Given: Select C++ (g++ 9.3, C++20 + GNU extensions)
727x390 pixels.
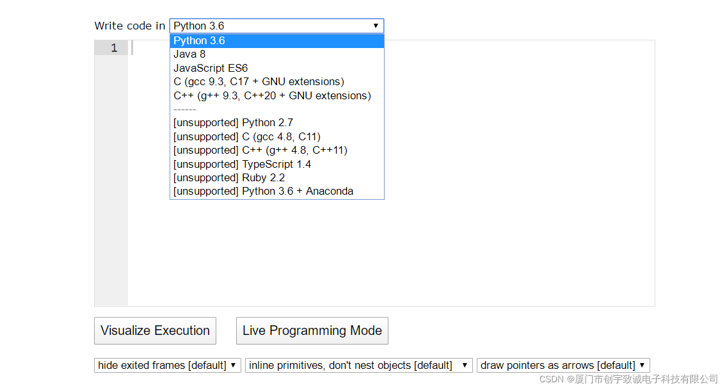Looking at the screenshot, I should click(x=271, y=95).
